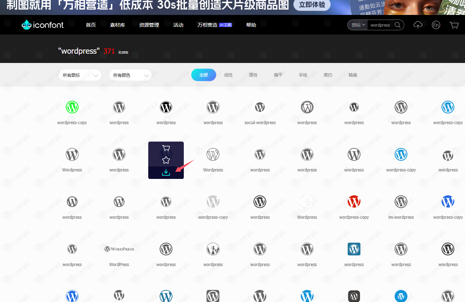The image size is (465, 302).
Task: Select the solid royal-blue wordpress-copy icon
Action: 448,202
